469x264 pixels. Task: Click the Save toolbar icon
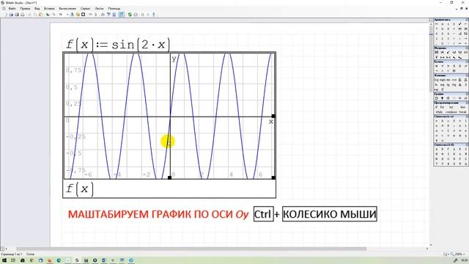tap(17, 15)
